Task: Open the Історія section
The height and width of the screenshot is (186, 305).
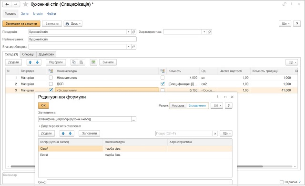Action: click(38, 14)
